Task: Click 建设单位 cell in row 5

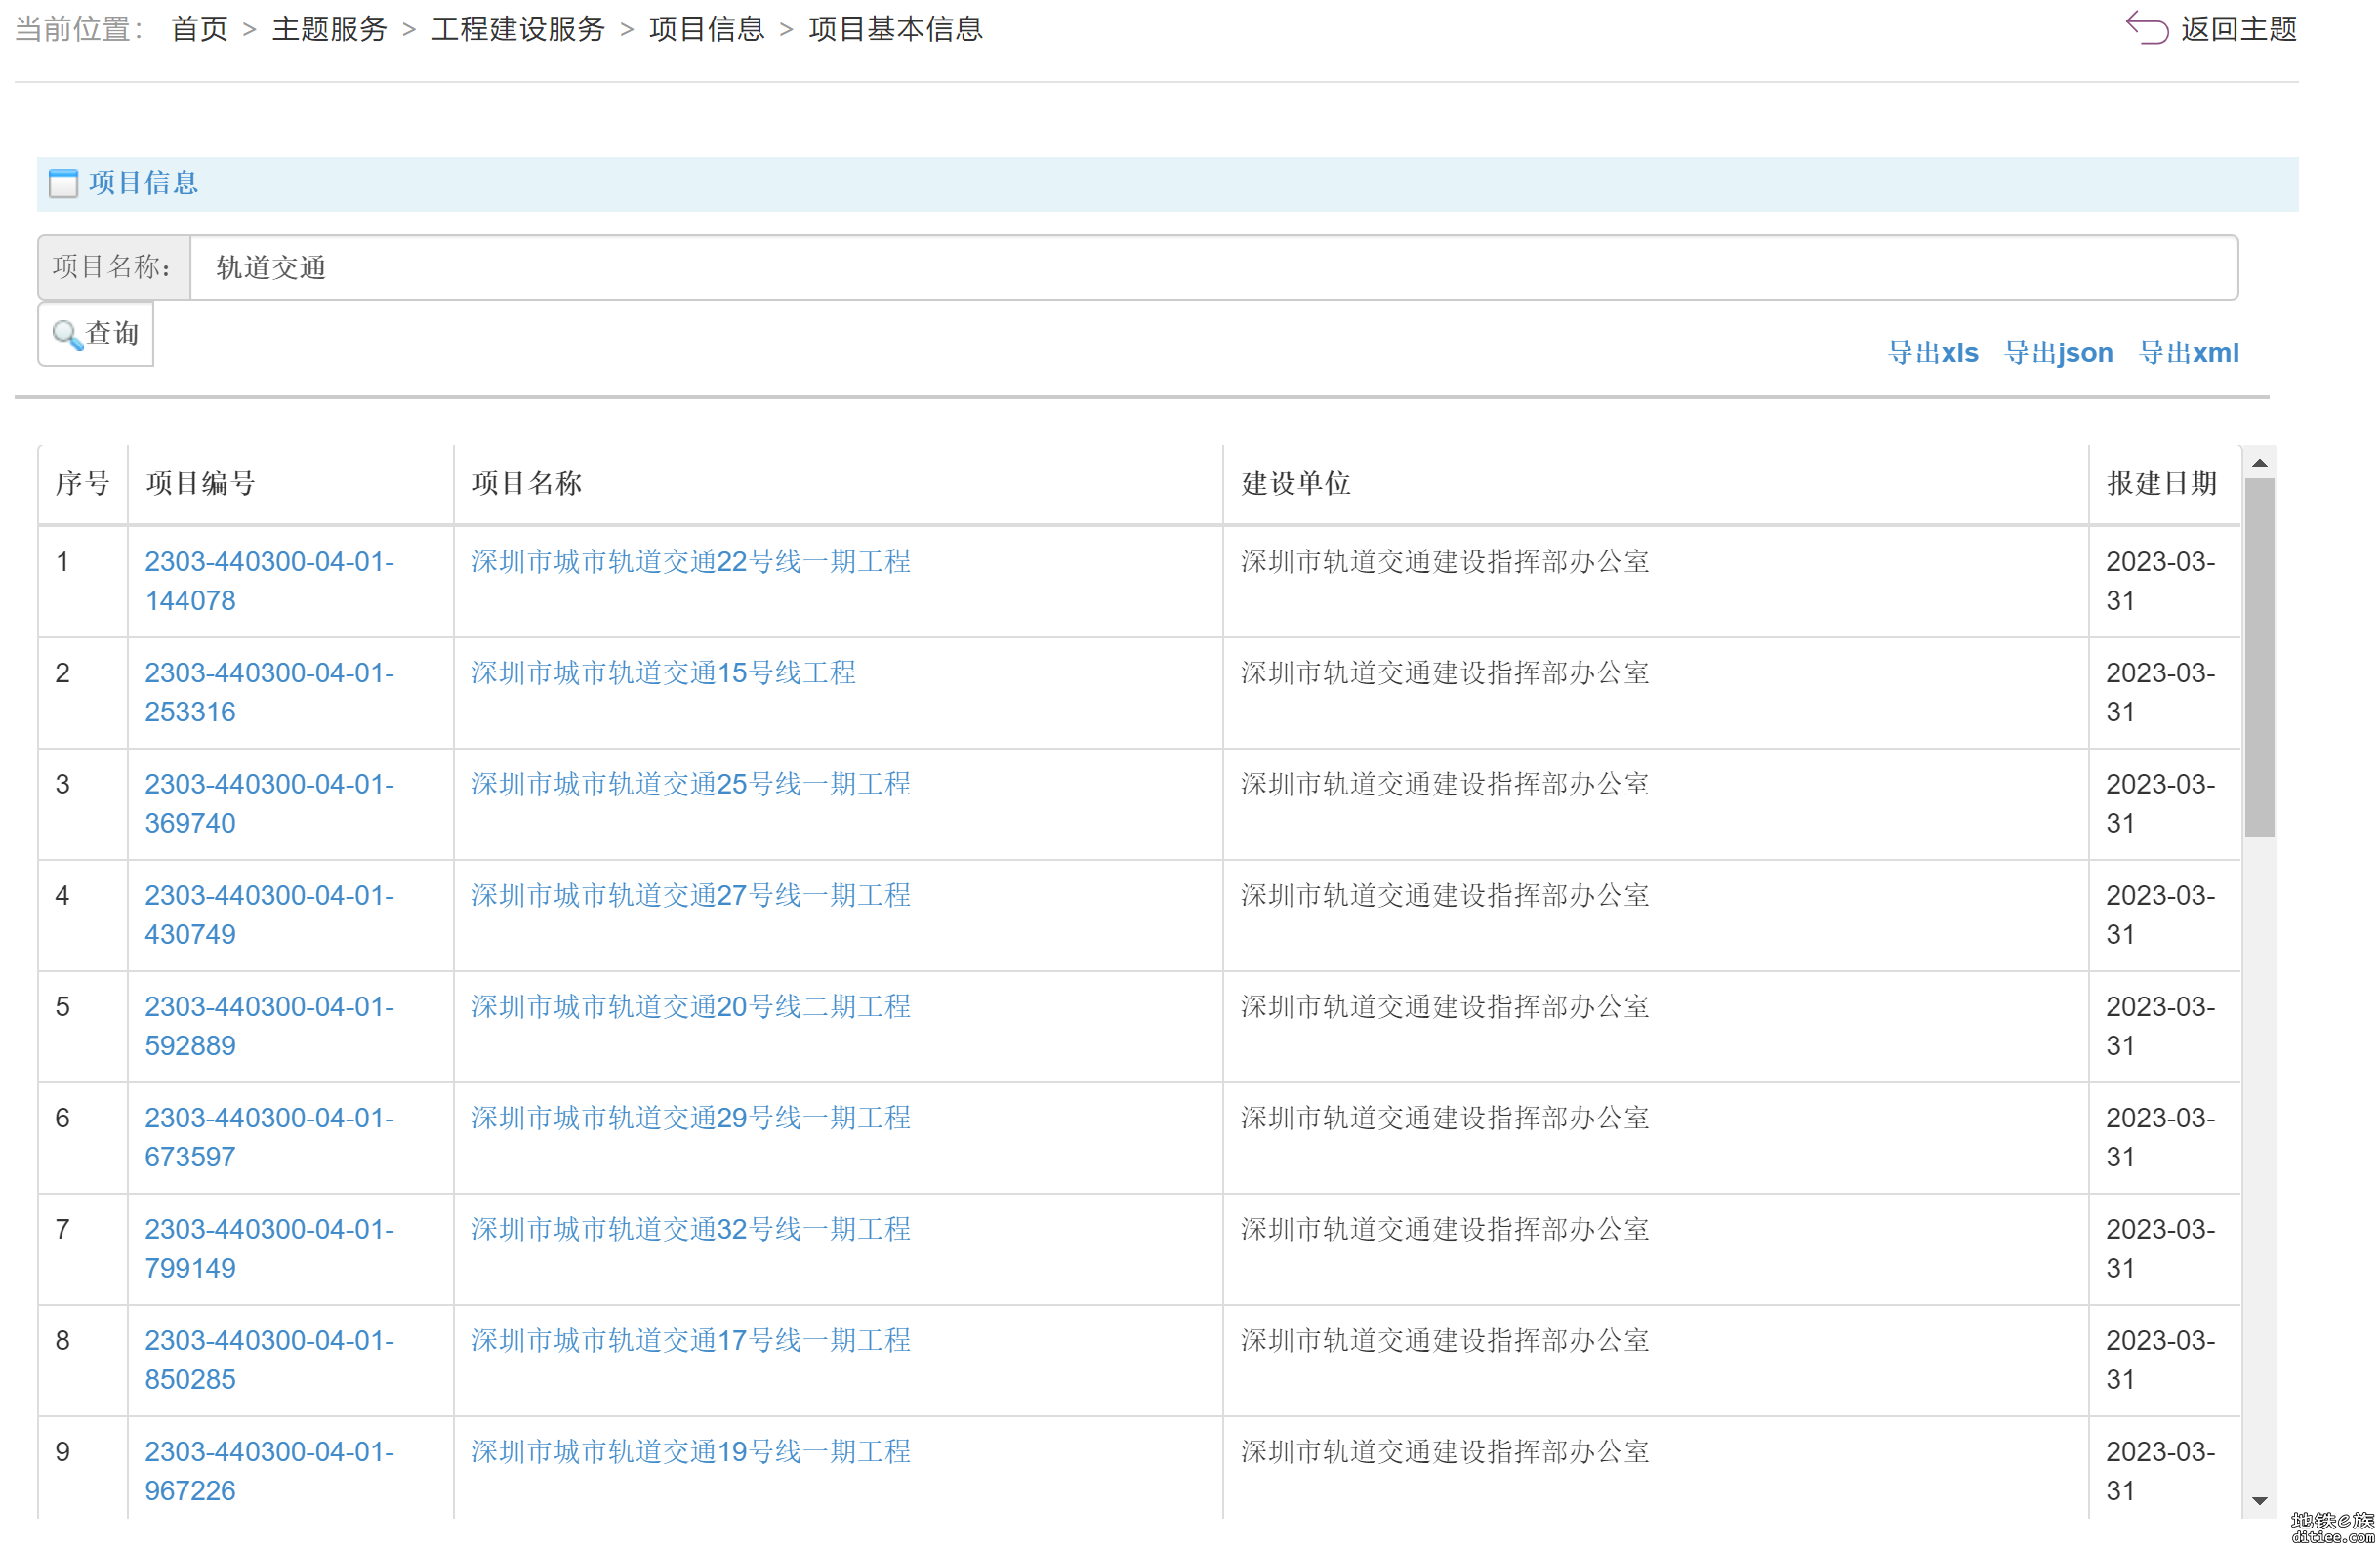Action: point(1655,1025)
